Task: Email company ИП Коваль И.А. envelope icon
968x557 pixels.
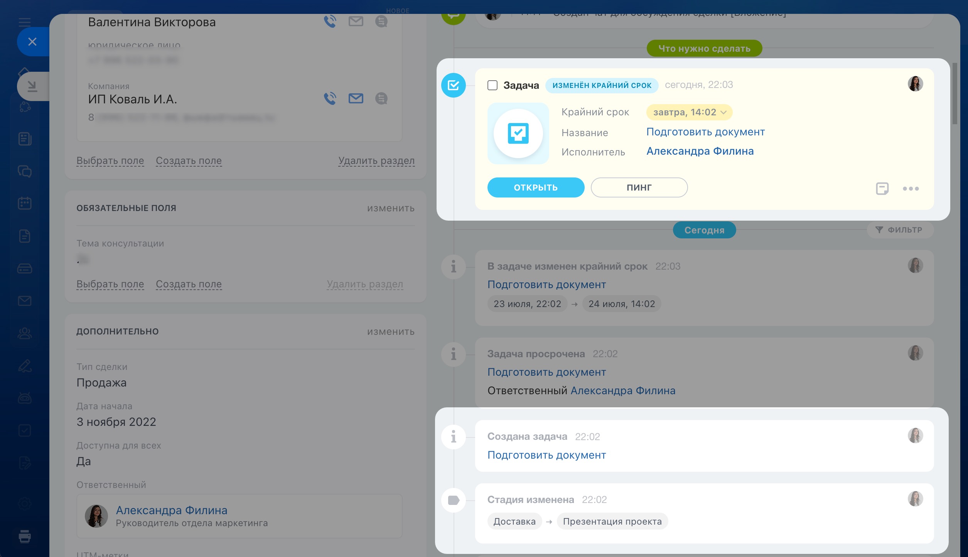Action: [356, 98]
